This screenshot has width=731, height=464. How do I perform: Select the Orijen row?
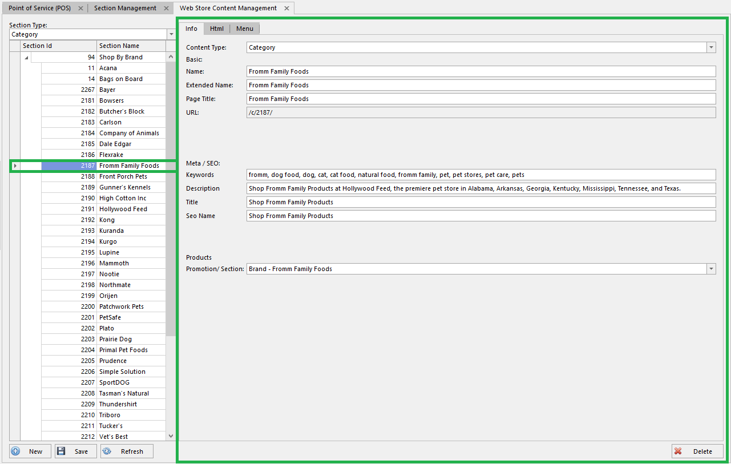click(x=103, y=296)
